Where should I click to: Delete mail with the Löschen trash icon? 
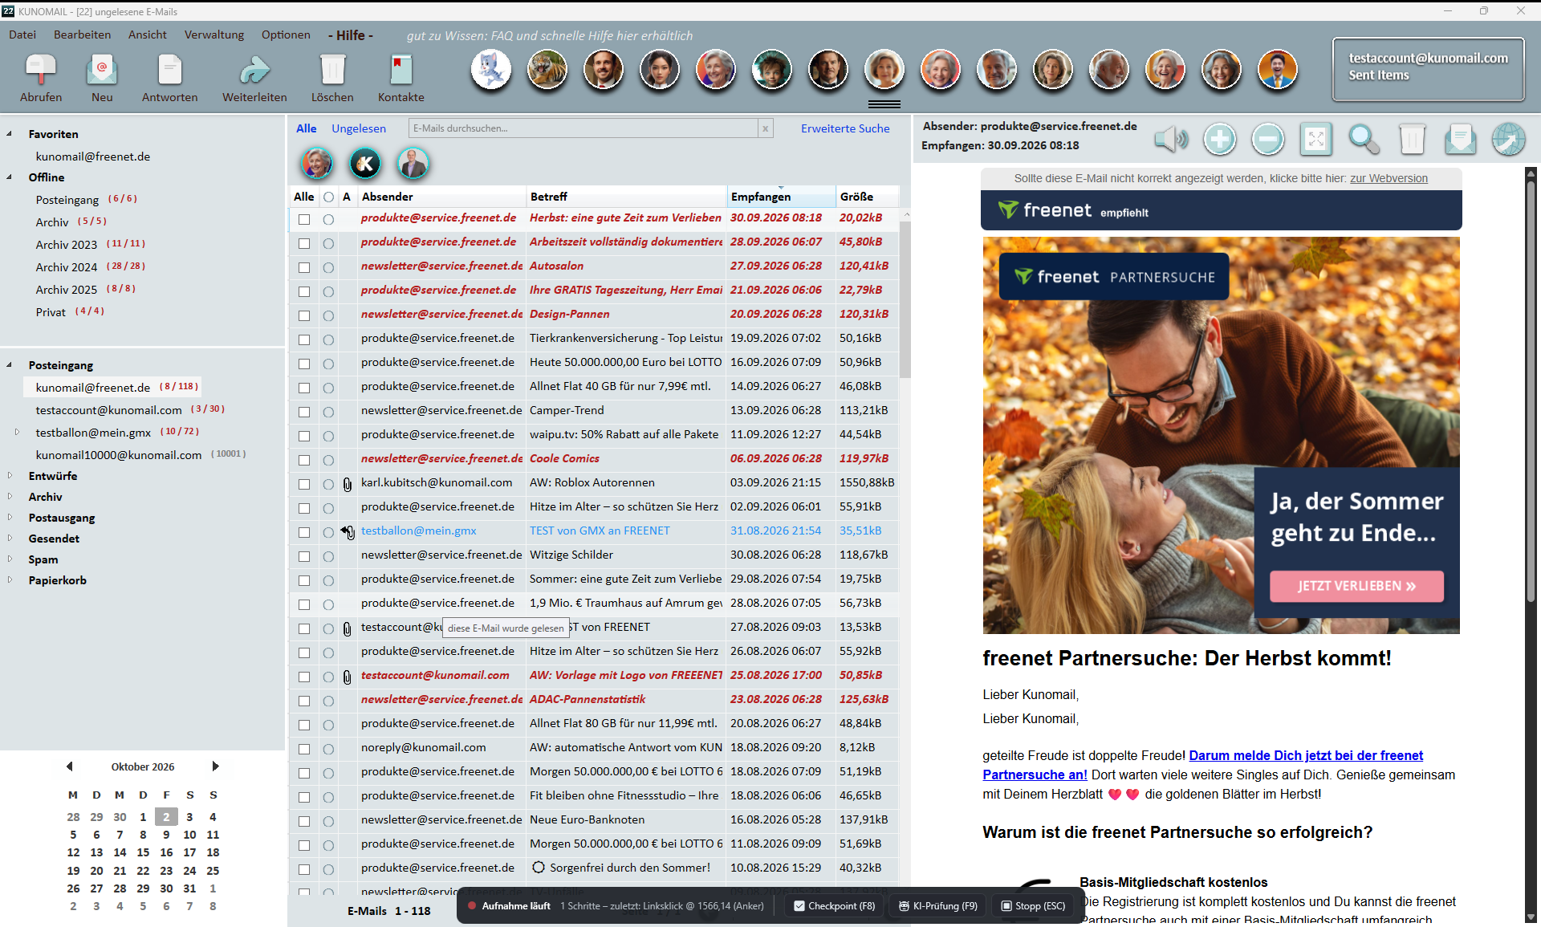[x=332, y=71]
